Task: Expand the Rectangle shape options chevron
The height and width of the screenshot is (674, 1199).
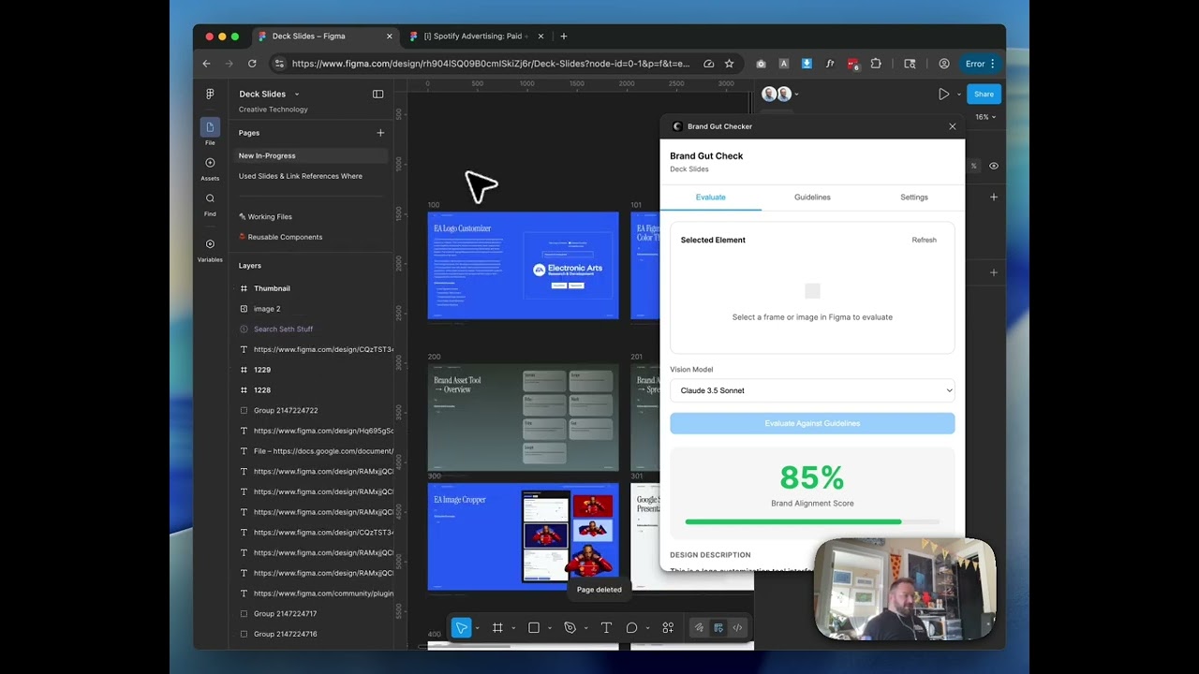Action: pyautogui.click(x=550, y=628)
